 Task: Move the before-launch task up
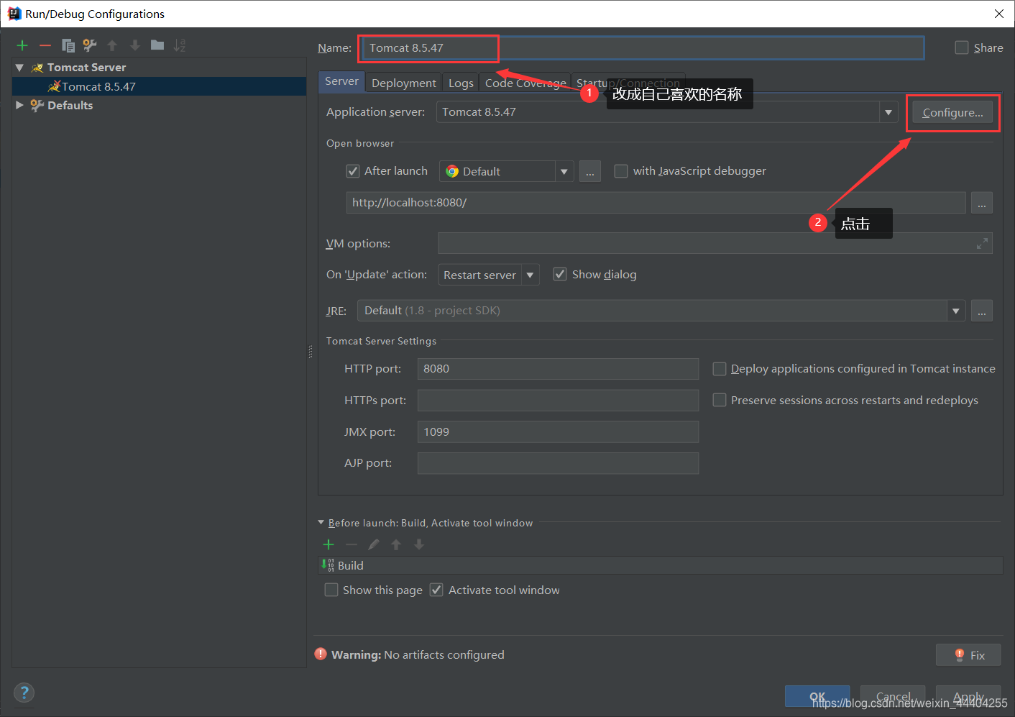[x=396, y=544]
